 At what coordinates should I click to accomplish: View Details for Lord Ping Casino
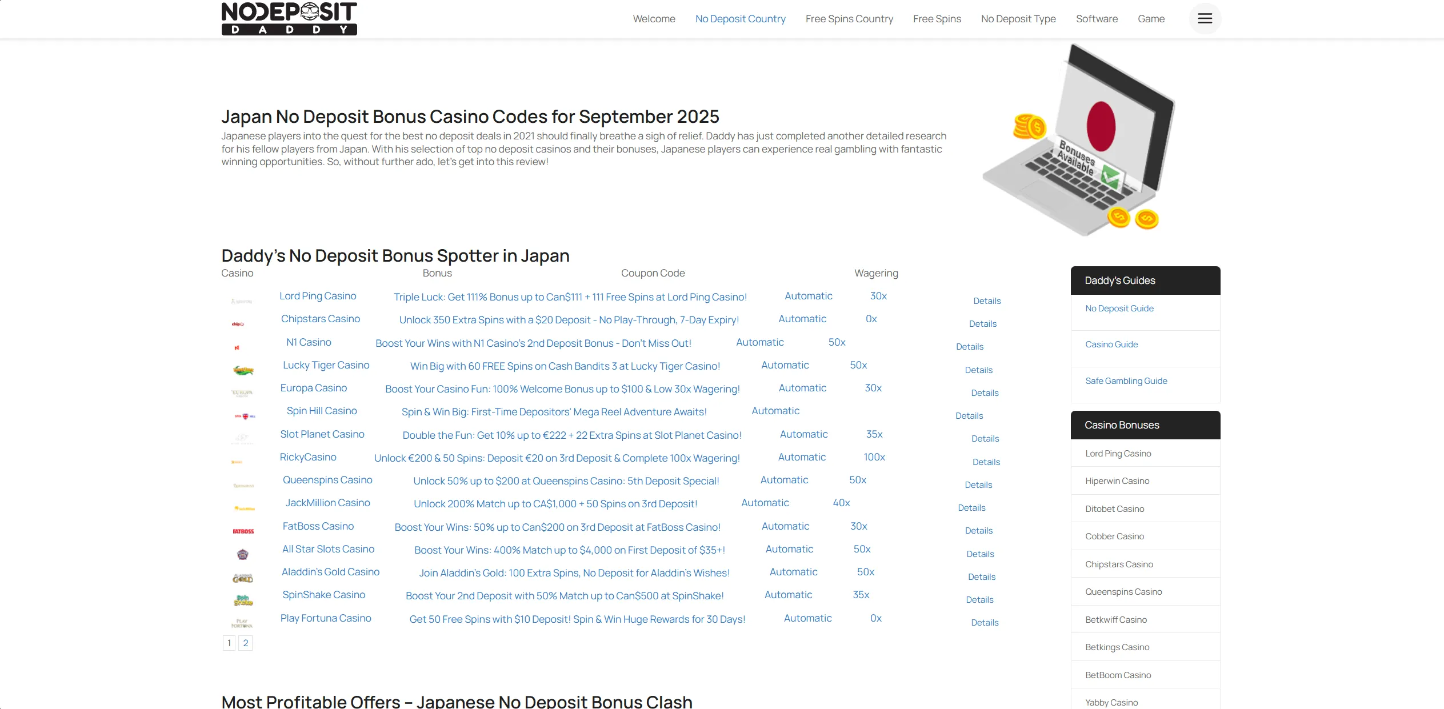coord(987,301)
